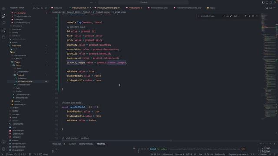Open the Accounts icon in activity bar
This screenshot has width=278, height=156.
pos(3,142)
